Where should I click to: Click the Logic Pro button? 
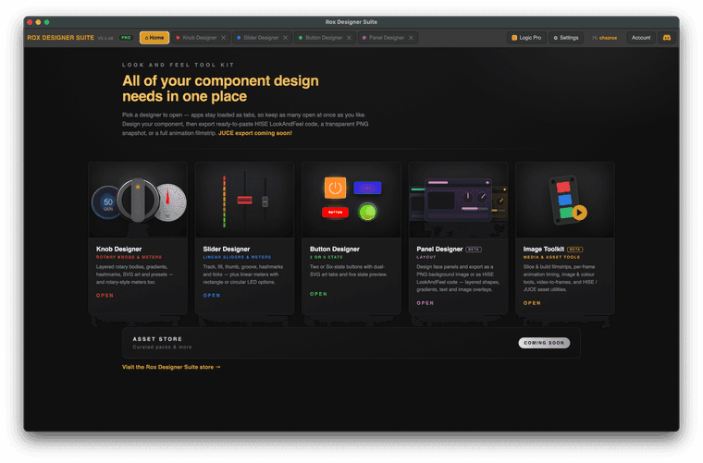pyautogui.click(x=526, y=38)
